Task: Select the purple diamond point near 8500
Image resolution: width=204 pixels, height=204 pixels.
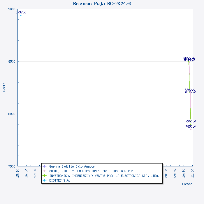Action: click(x=189, y=62)
